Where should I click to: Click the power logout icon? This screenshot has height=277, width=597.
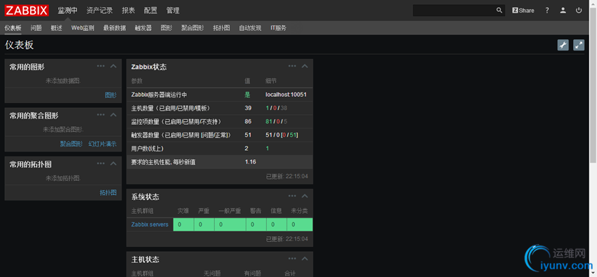pos(579,11)
